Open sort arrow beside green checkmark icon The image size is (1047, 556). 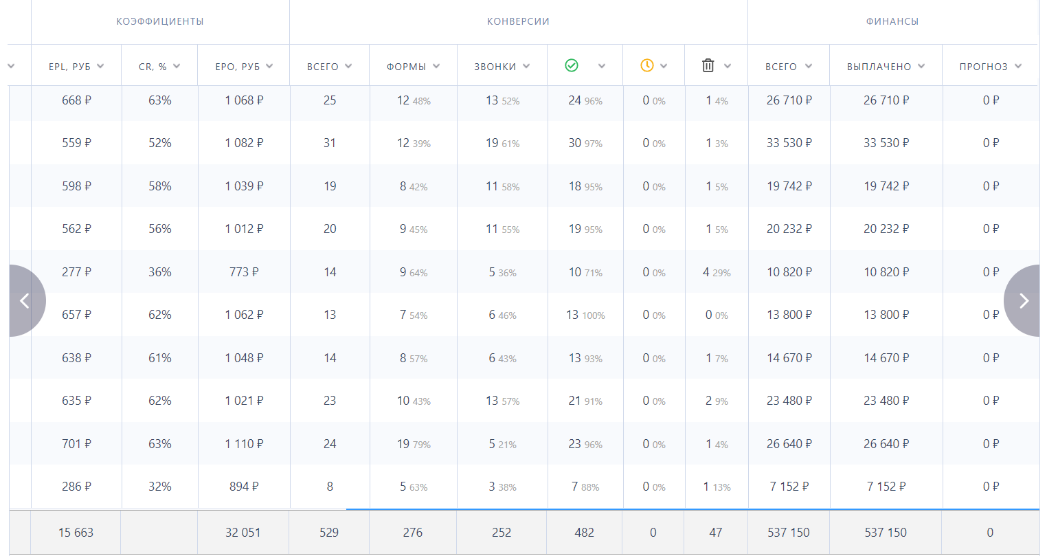[x=602, y=66]
